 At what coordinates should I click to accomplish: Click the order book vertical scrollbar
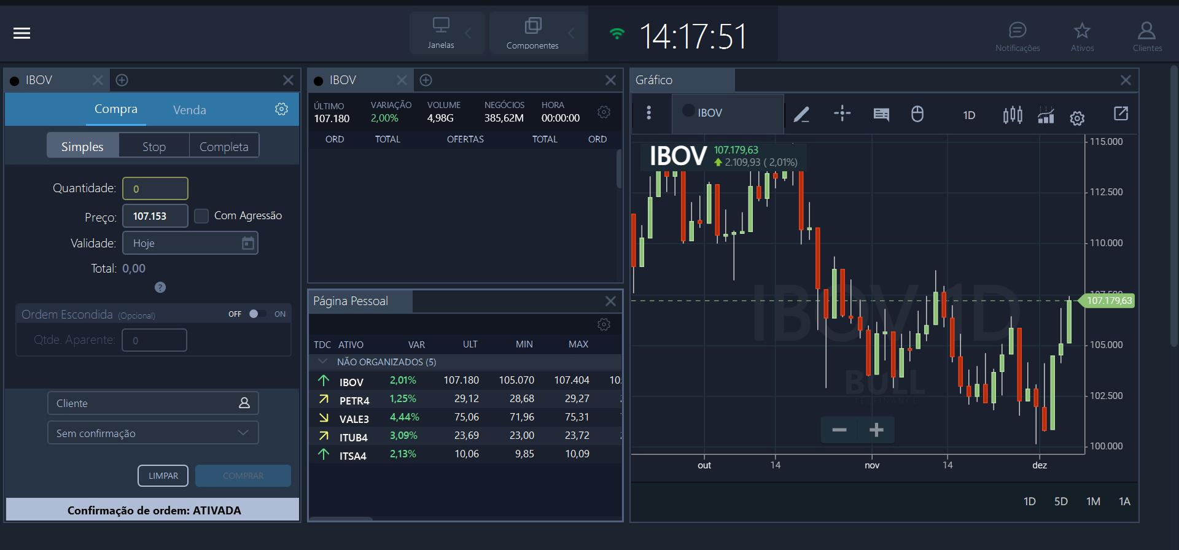click(619, 169)
